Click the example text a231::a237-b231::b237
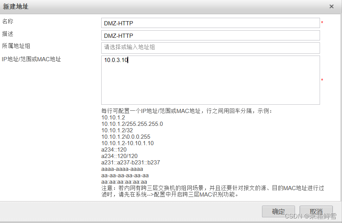The width and height of the screenshot is (342, 223). 130,163
